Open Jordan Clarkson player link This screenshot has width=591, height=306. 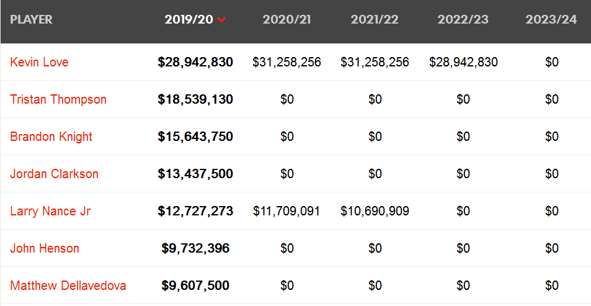click(x=55, y=174)
